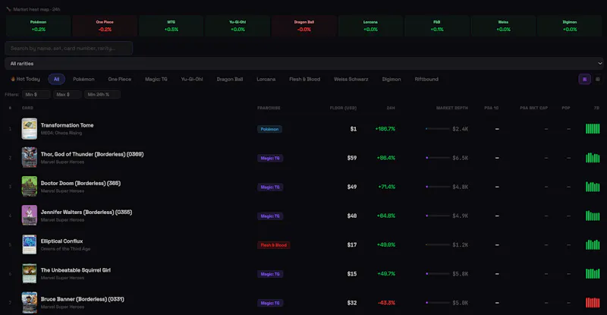Image resolution: width=607 pixels, height=315 pixels.
Task: Filter by Flesh & Blood tab
Action: click(305, 79)
